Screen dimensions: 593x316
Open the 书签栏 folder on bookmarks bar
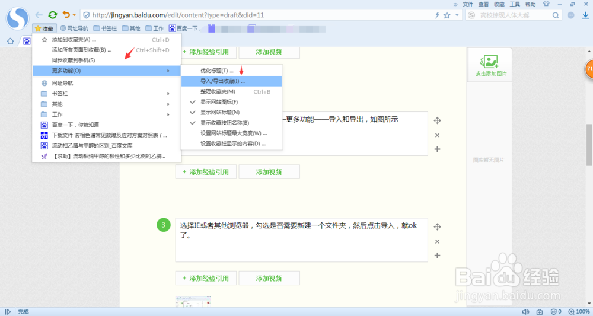coord(105,28)
